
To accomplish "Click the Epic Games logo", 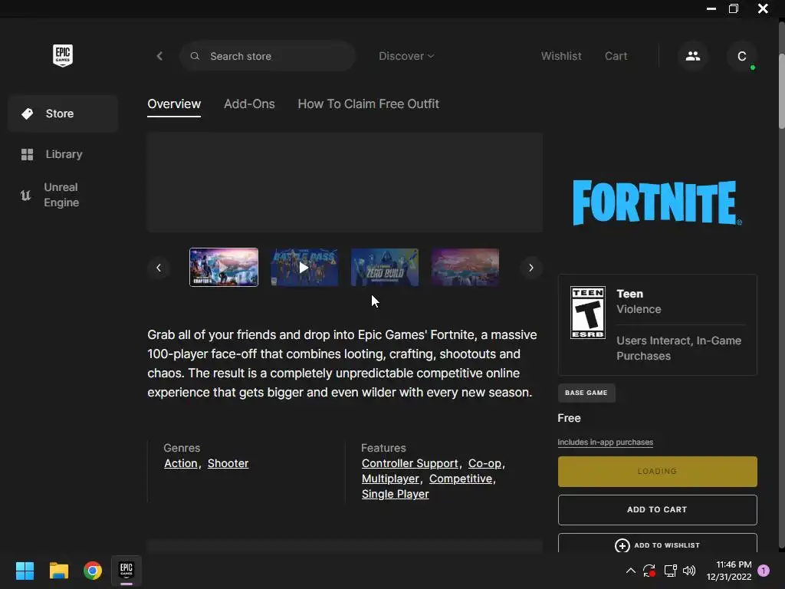I will pos(63,55).
